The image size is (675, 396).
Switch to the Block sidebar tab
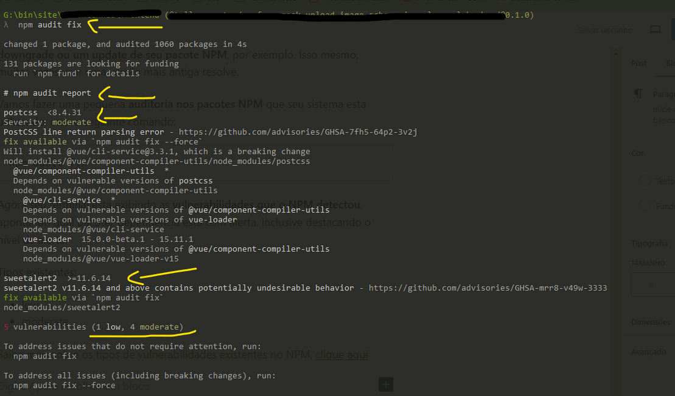[x=670, y=63]
